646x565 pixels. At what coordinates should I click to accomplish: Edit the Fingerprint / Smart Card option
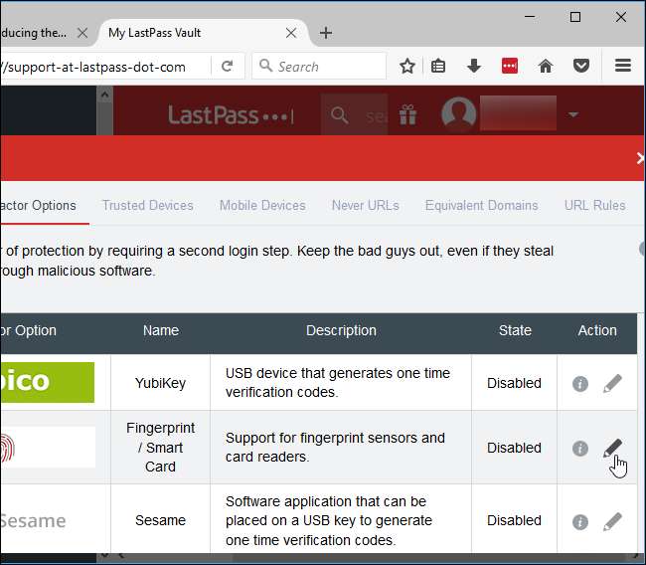[612, 448]
